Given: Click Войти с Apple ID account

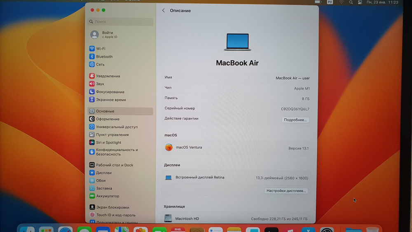Looking at the screenshot, I should coord(104,35).
